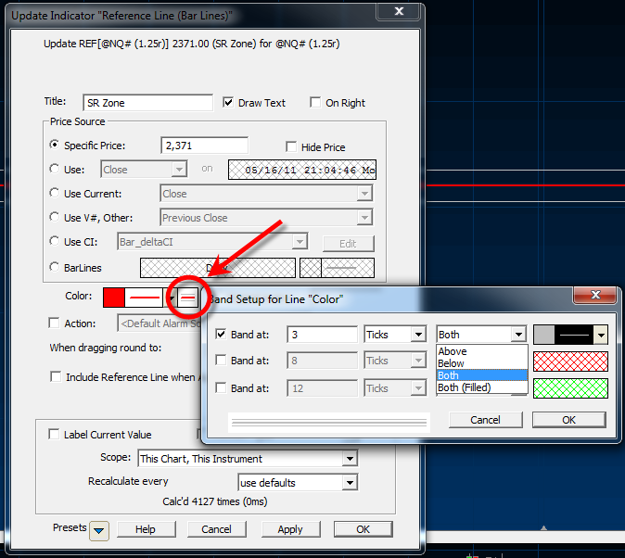Click the Title field containing SR Zone

(147, 103)
